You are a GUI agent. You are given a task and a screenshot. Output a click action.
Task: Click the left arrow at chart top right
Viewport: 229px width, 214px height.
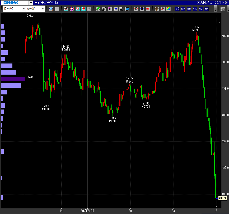[219, 23]
